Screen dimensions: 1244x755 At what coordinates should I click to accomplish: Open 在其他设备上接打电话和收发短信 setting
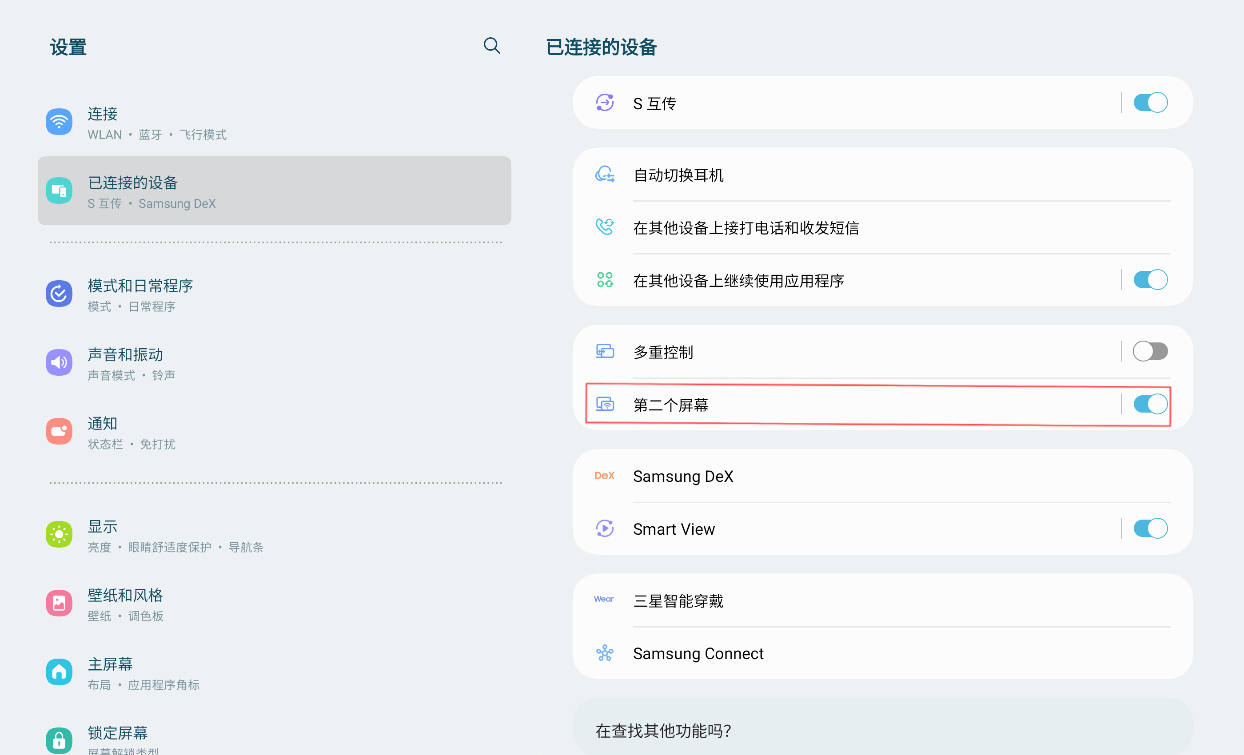[x=746, y=228]
